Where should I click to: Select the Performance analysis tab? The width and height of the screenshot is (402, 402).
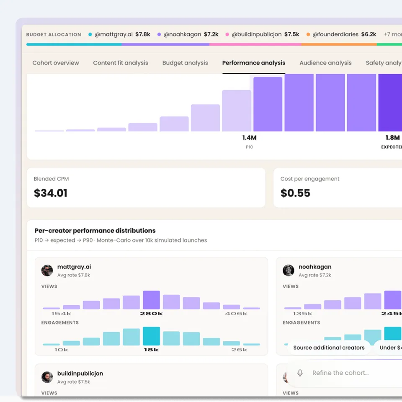[254, 63]
